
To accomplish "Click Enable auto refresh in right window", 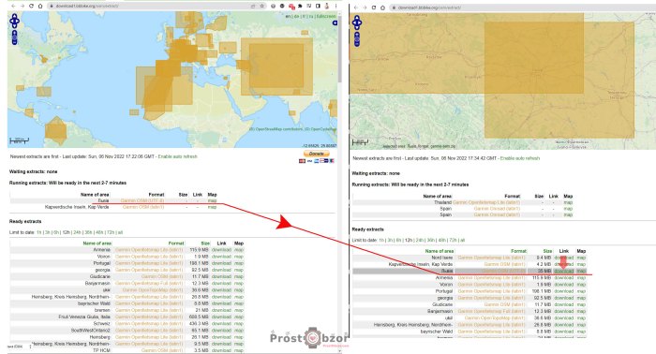I will pyautogui.click(x=520, y=158).
